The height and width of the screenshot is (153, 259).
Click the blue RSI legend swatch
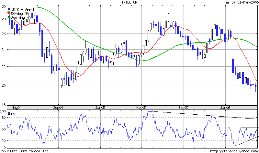click(x=9, y=114)
